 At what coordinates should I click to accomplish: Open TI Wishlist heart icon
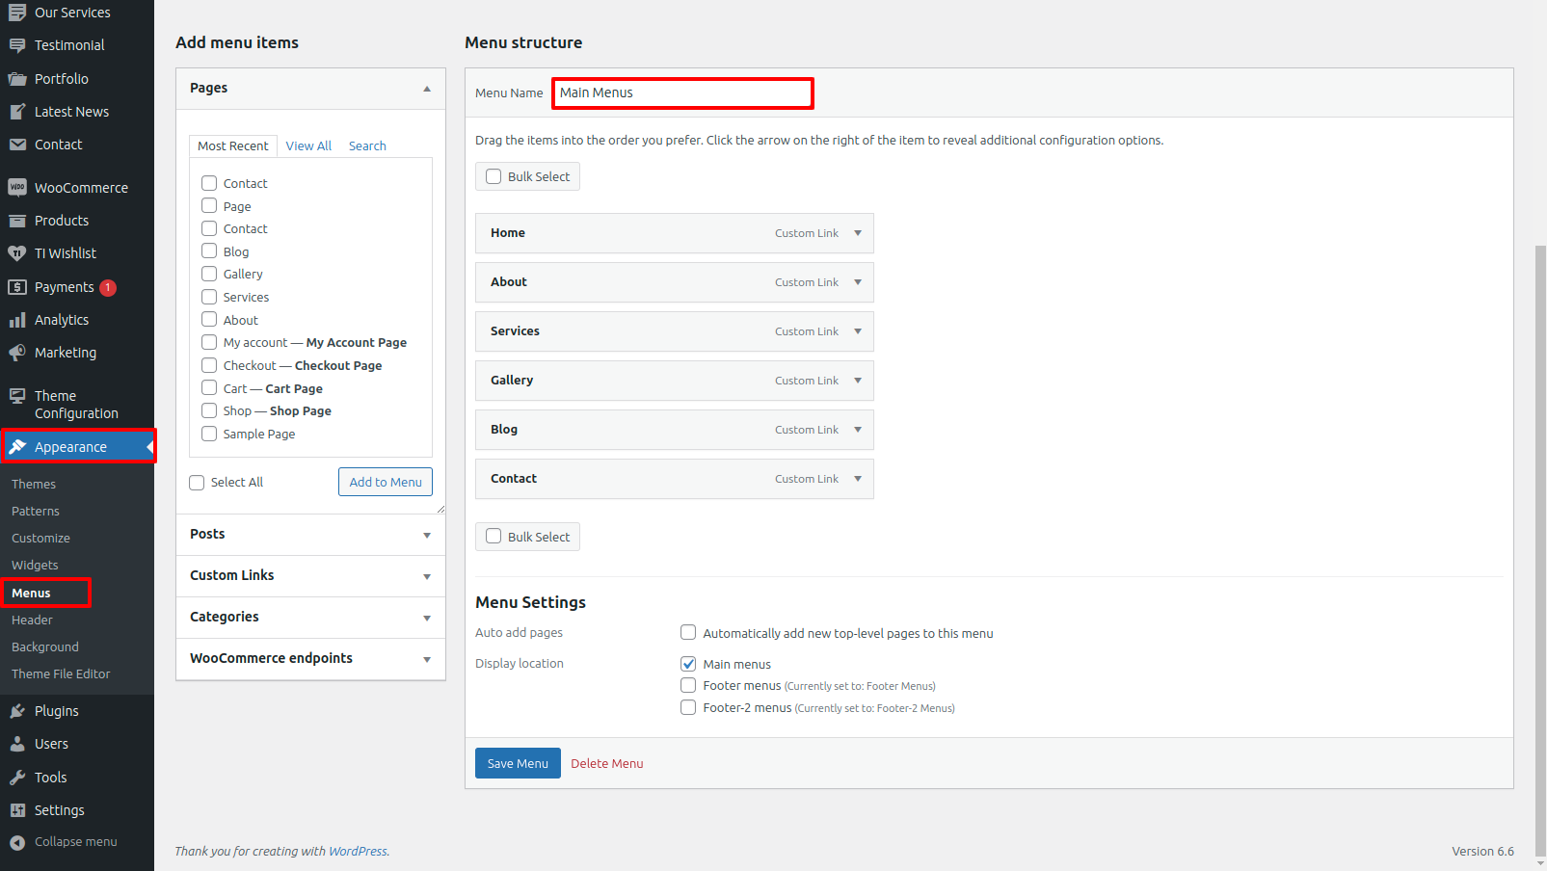(x=17, y=253)
